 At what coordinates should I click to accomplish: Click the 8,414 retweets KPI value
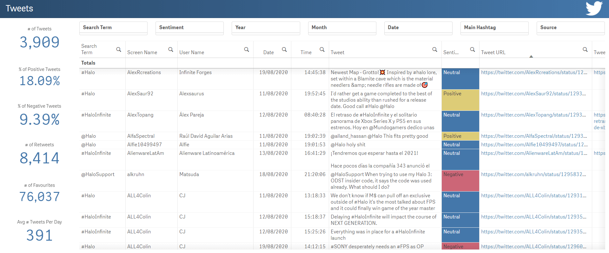coord(40,158)
